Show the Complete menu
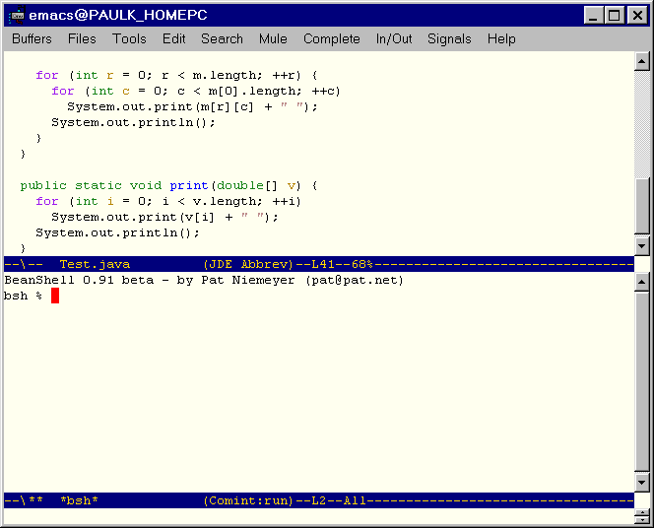This screenshot has height=528, width=654. pos(331,39)
